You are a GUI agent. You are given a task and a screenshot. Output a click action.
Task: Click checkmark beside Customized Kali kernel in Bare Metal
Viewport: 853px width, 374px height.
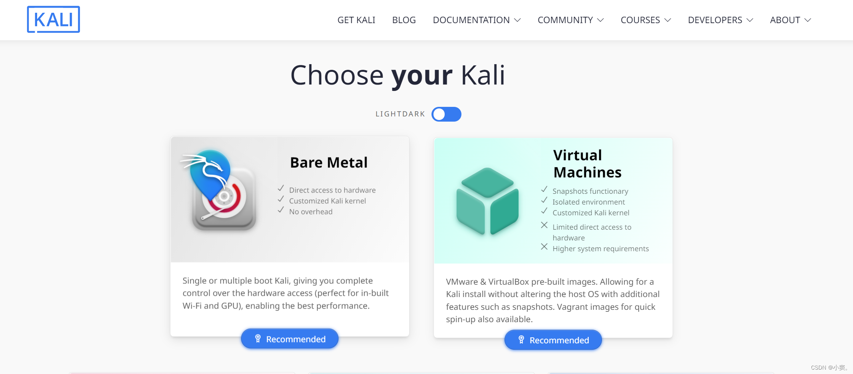click(281, 199)
